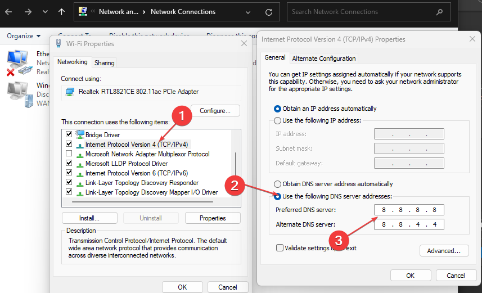Click the Preferred DNS server field
The width and height of the screenshot is (482, 293).
[x=409, y=210]
